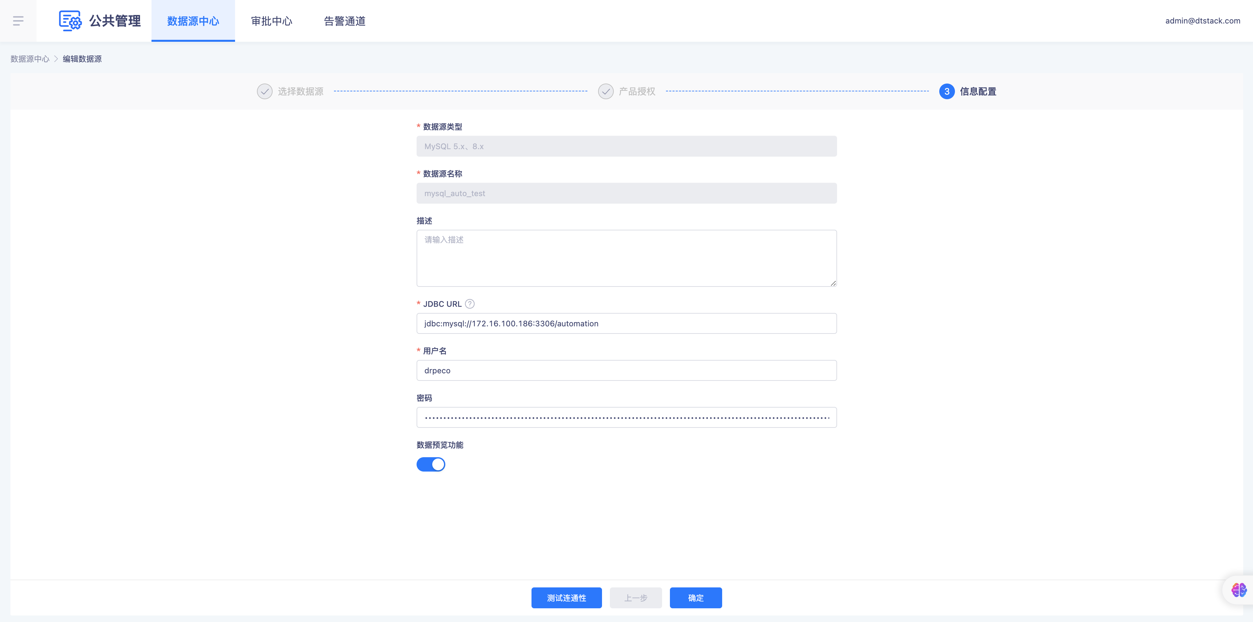Screen dimensions: 1253x622
Task: Click the JDBC URL label text
Action: tap(442, 304)
